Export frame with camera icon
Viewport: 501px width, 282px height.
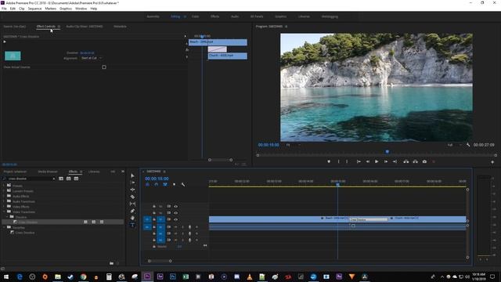point(424,162)
